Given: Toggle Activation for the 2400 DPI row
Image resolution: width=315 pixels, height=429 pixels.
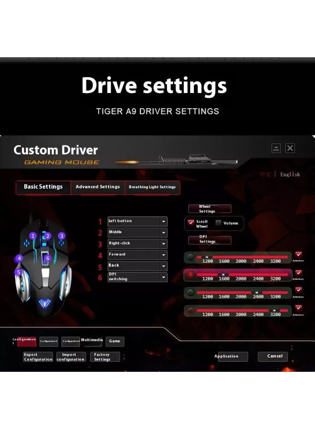Looking at the screenshot, I should pos(298,290).
